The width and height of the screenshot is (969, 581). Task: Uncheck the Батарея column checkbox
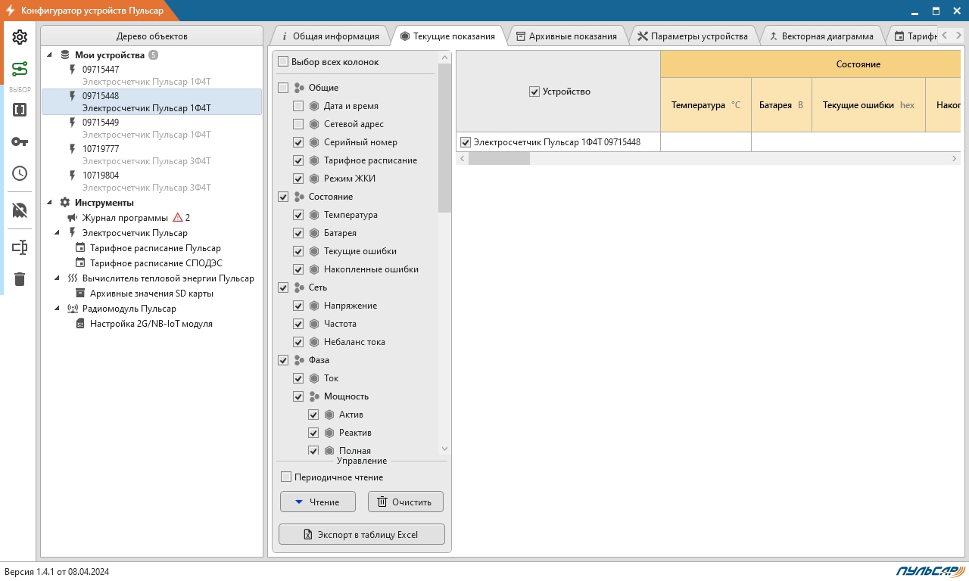(298, 233)
